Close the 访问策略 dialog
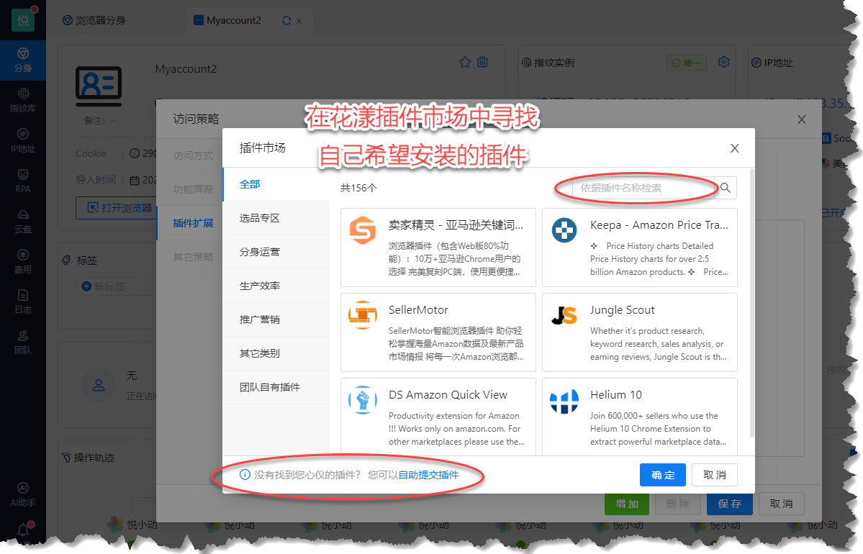This screenshot has height=554, width=863. [801, 119]
